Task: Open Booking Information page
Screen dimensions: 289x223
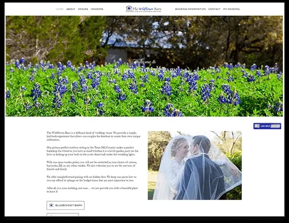Action: [x=191, y=9]
